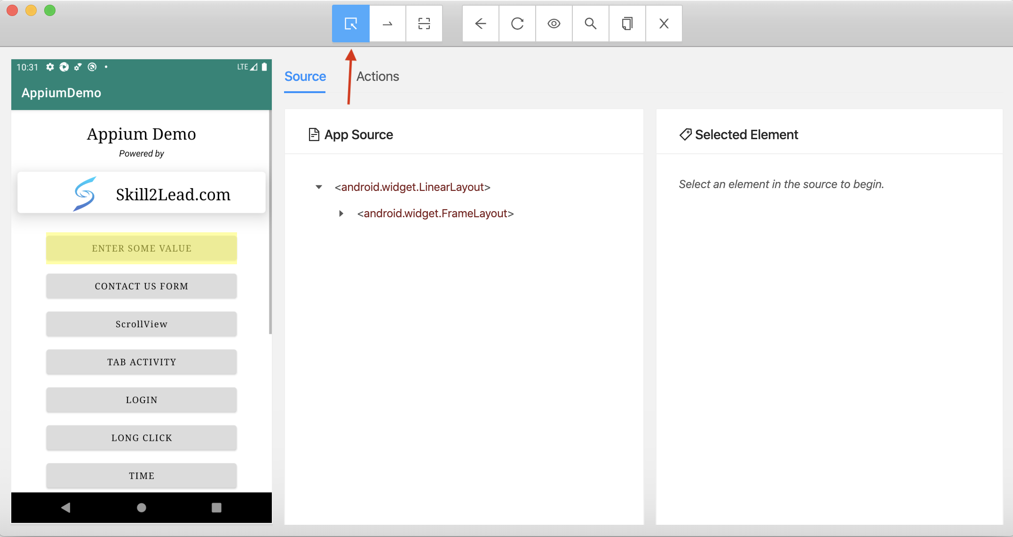Quit session with the X icon
Image resolution: width=1013 pixels, height=537 pixels.
coord(664,24)
